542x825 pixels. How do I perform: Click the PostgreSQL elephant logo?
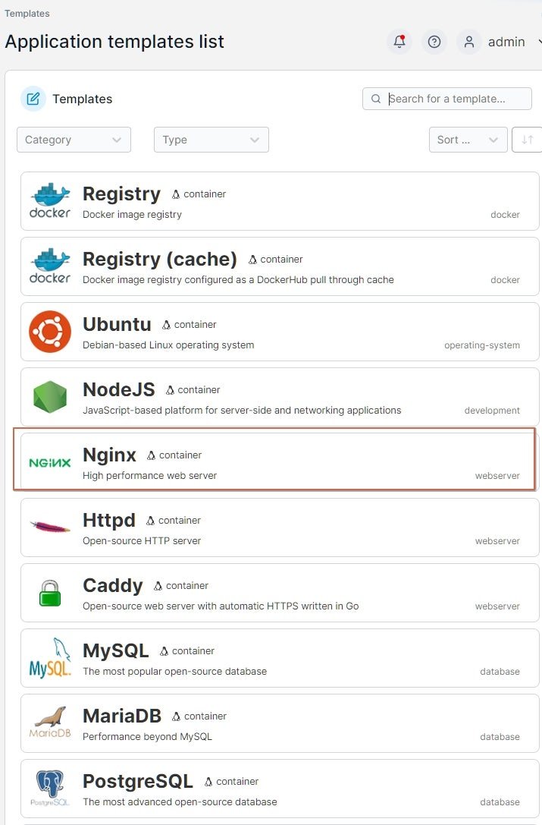click(50, 788)
